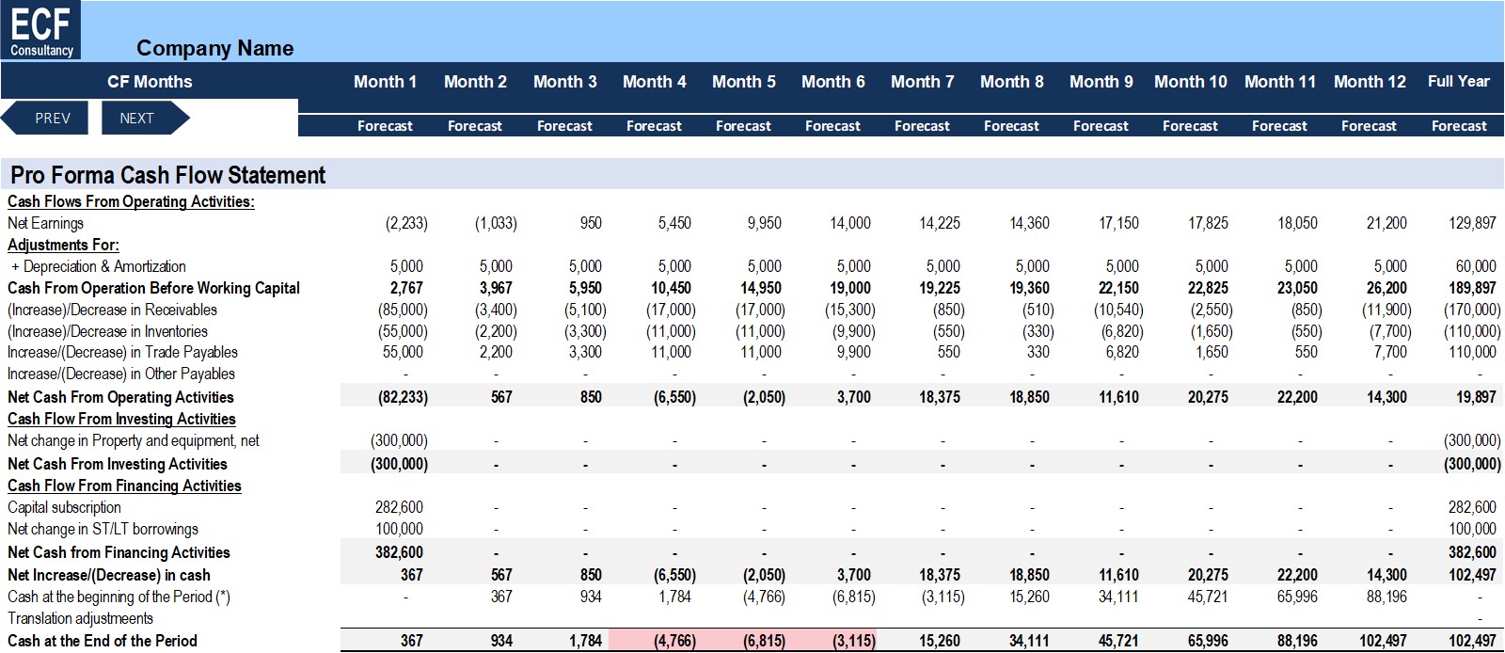Select Increase/(Decrease) in Trade Payables label
Viewport: 1505px width, 653px height.
[x=122, y=352]
